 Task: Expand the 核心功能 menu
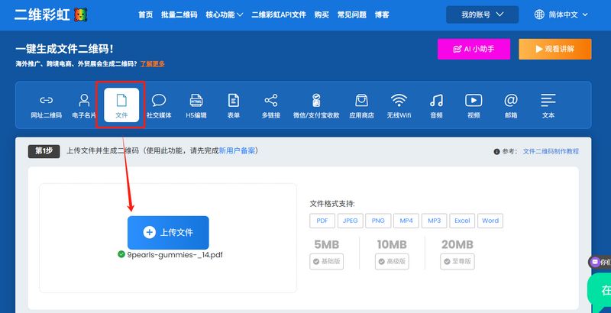(225, 15)
